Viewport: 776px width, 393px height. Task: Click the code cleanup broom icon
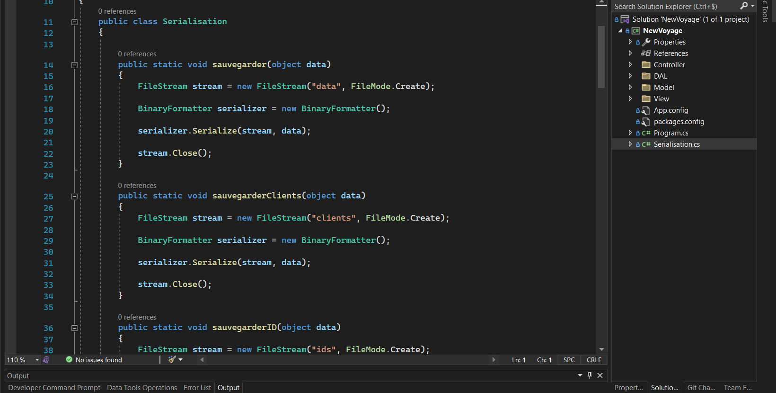[x=172, y=359]
